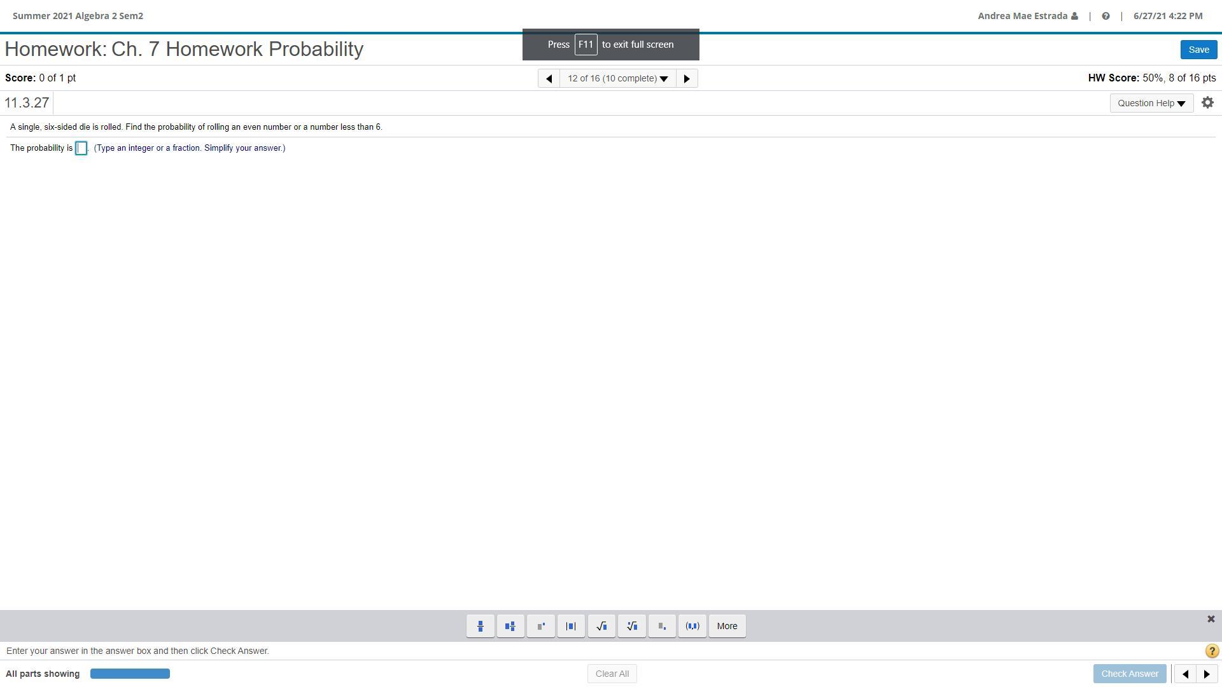The height and width of the screenshot is (687, 1222).
Task: Insert a square root symbol
Action: pyautogui.click(x=601, y=626)
